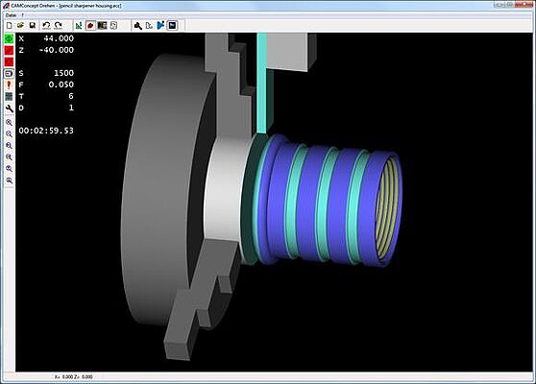The image size is (536, 384).
Task: Click the second magnifier icon in the sidebar
Action: pyautogui.click(x=10, y=134)
